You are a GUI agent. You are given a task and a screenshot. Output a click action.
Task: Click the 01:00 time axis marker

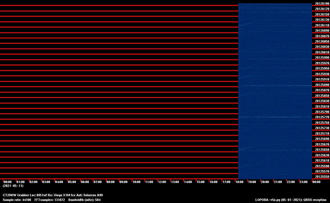(21, 182)
